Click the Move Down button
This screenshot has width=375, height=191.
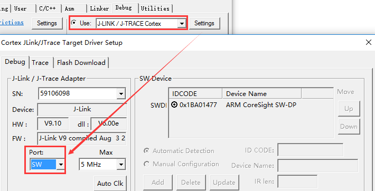click(349, 127)
